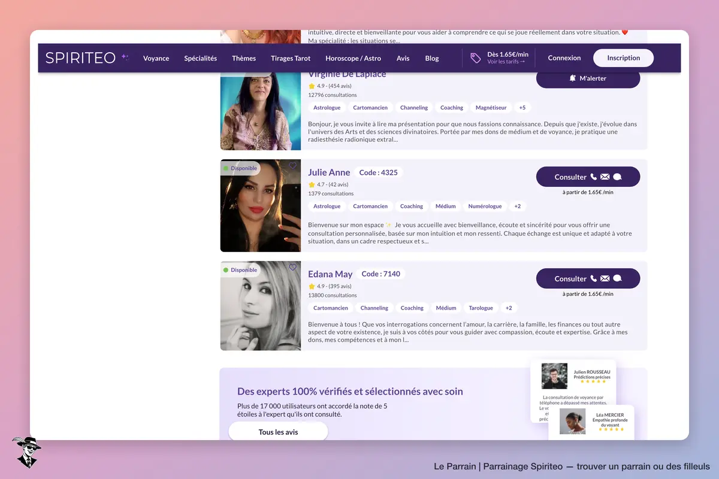This screenshot has width=719, height=479.
Task: Expand Julie Anne's '+2' more specialties
Action: point(518,206)
